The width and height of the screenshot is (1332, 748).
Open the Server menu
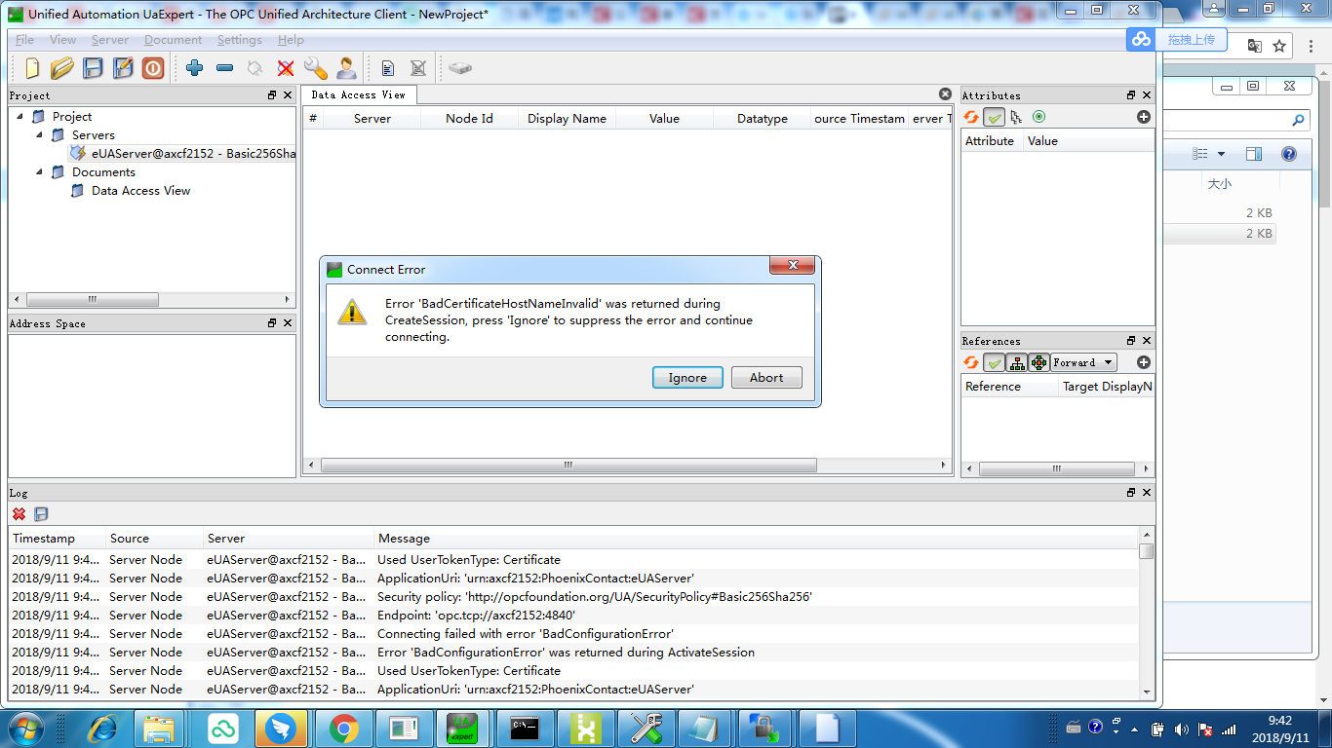point(110,40)
